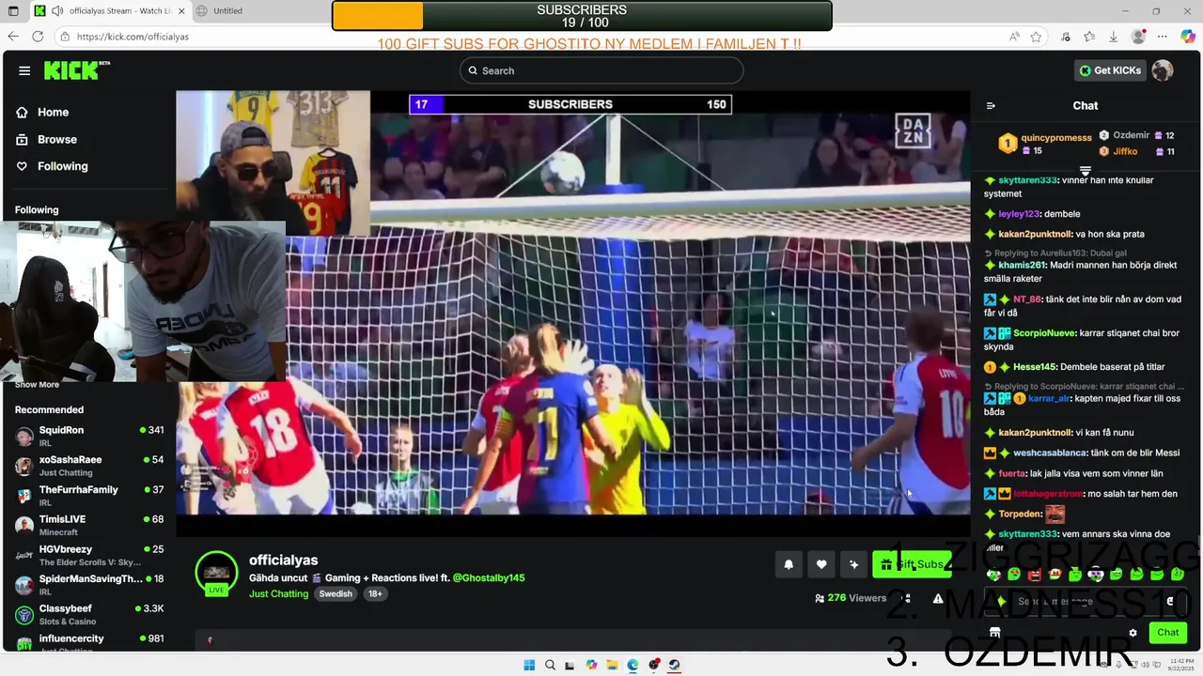The height and width of the screenshot is (676, 1203).
Task: Click khamis261 username in chat
Action: click(x=1022, y=265)
